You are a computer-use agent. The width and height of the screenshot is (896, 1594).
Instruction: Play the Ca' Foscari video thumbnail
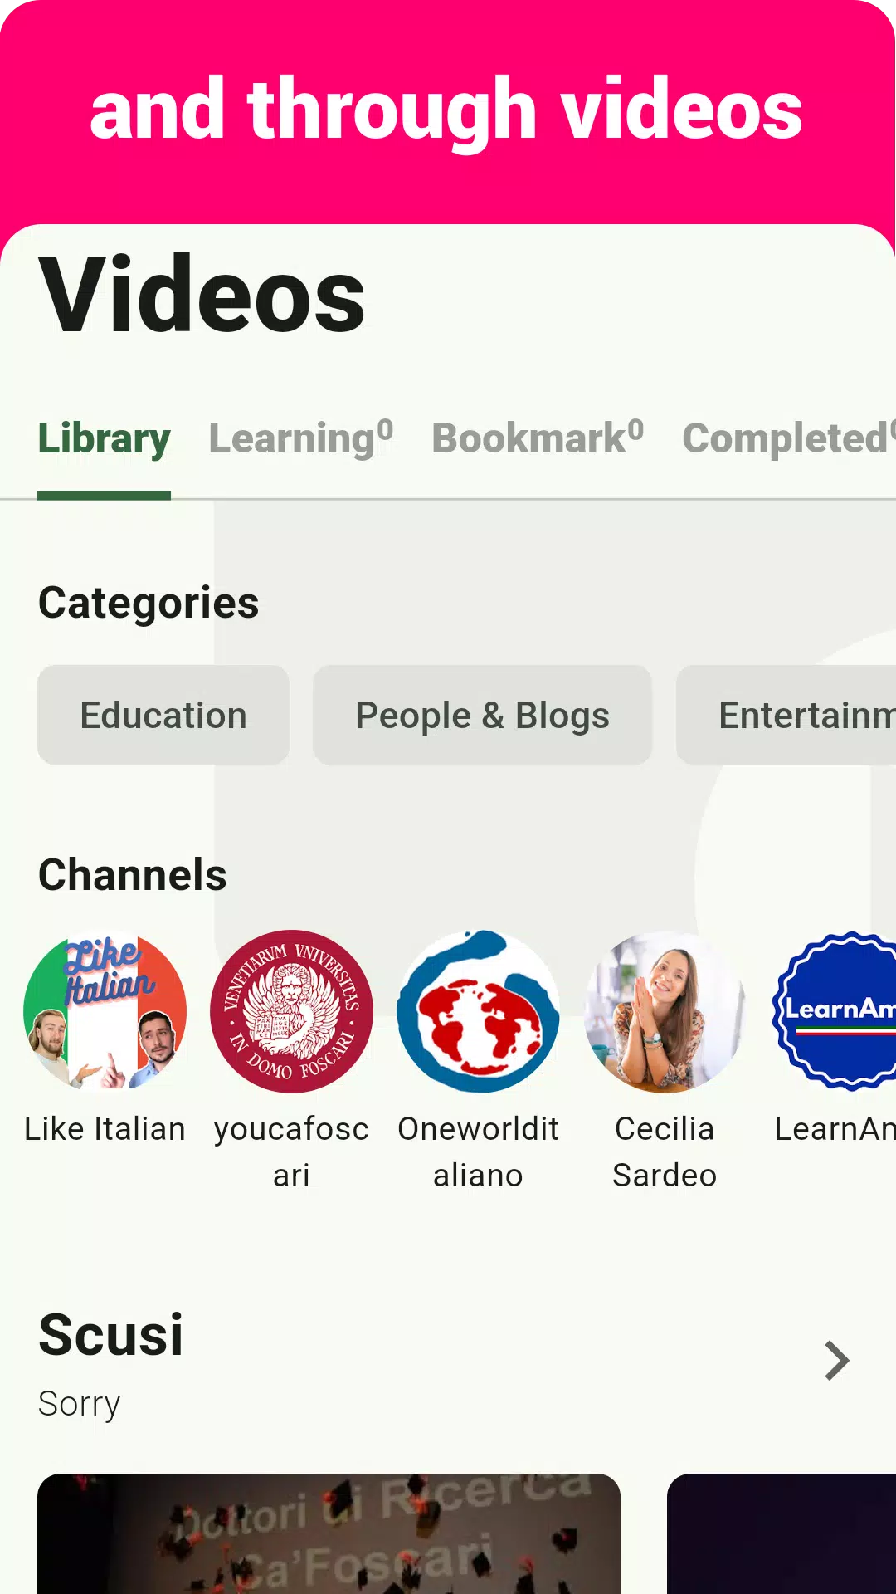point(329,1533)
